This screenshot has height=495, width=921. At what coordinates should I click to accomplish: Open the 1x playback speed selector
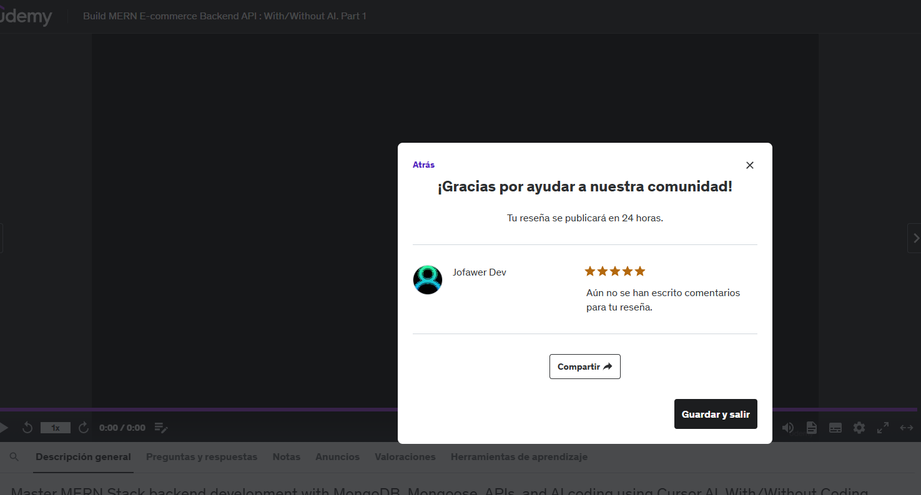click(x=55, y=428)
